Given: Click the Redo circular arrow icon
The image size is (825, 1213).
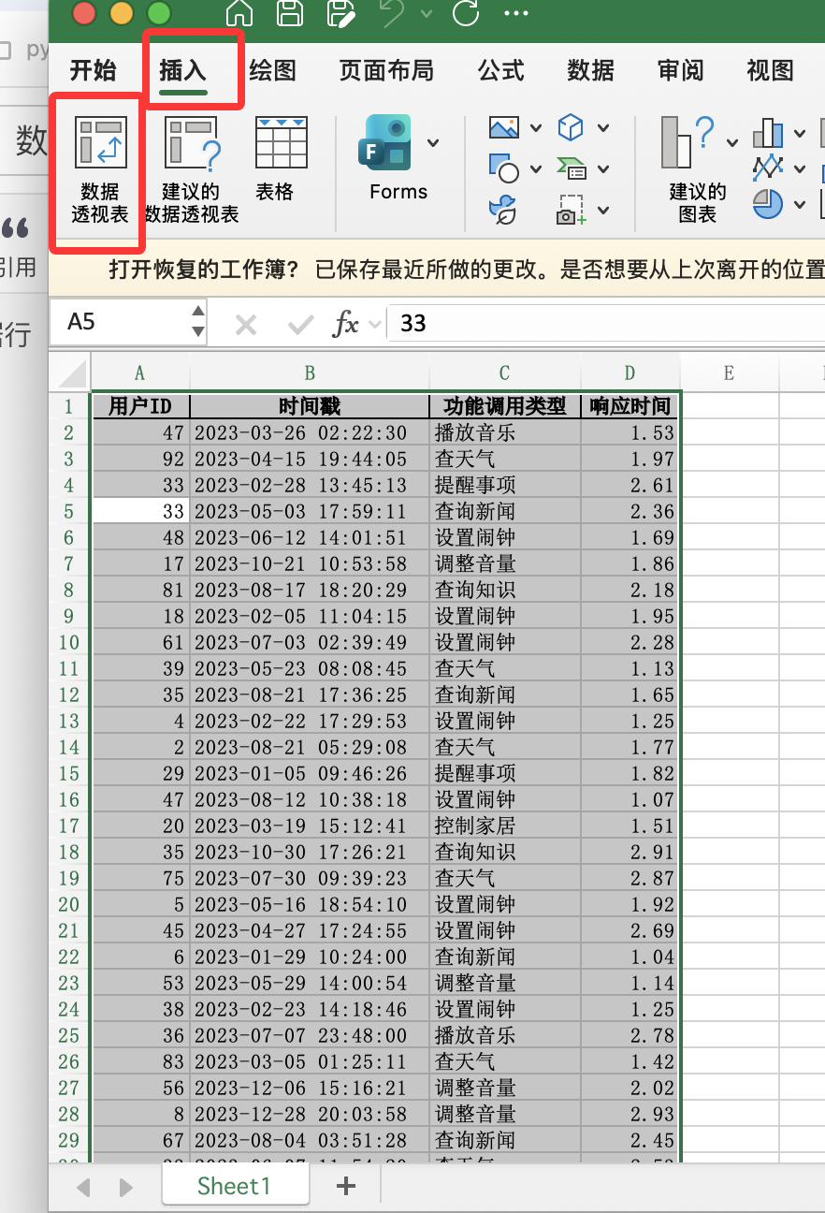Looking at the screenshot, I should click(x=465, y=13).
